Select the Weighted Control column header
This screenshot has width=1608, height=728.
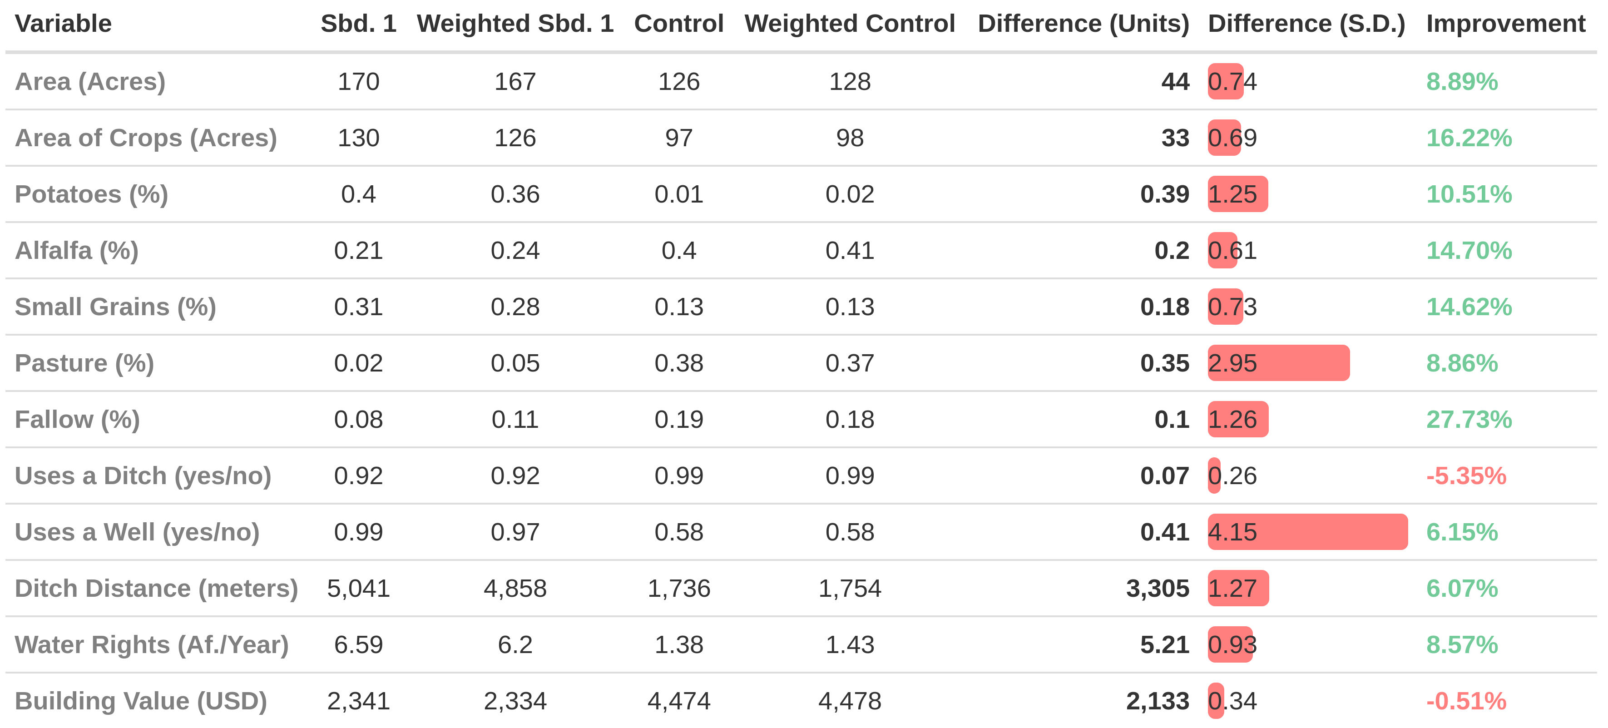click(x=849, y=24)
